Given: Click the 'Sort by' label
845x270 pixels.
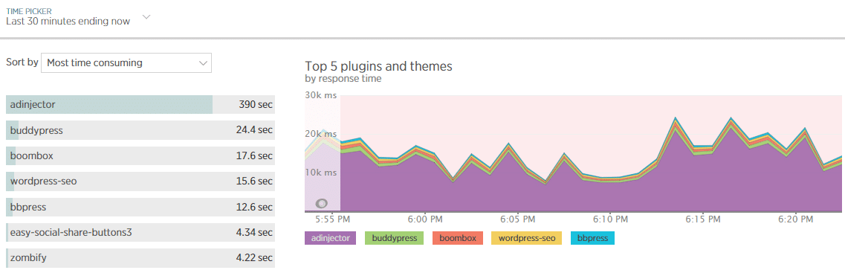Looking at the screenshot, I should coord(22,62).
